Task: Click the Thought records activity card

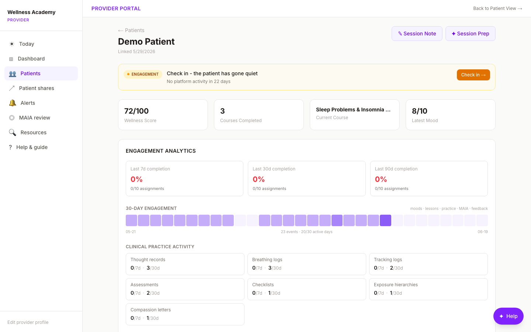Action: pos(185,264)
